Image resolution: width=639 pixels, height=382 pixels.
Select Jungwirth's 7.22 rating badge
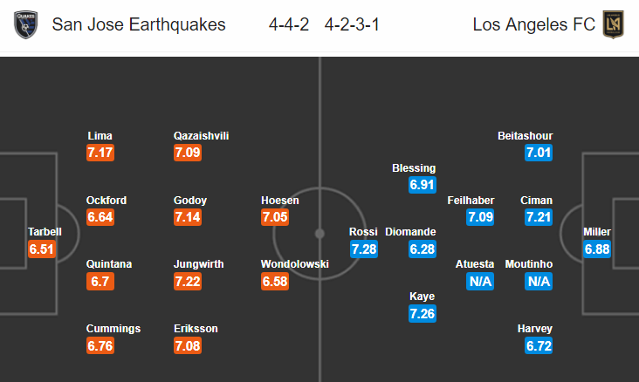tap(188, 282)
